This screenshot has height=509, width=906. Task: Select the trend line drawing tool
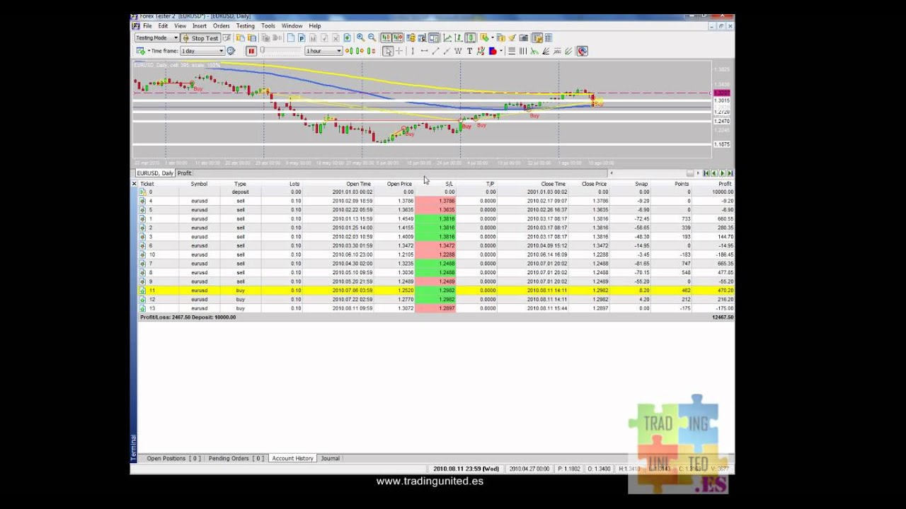435,51
